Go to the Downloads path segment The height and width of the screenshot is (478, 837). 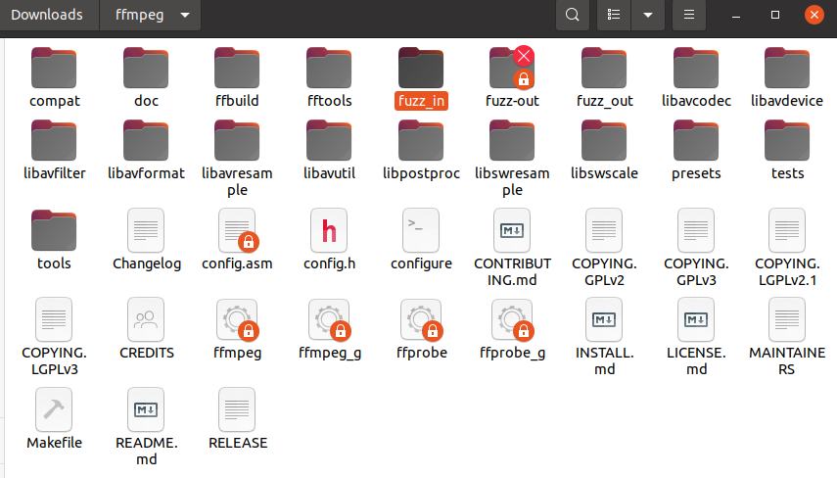coord(47,15)
